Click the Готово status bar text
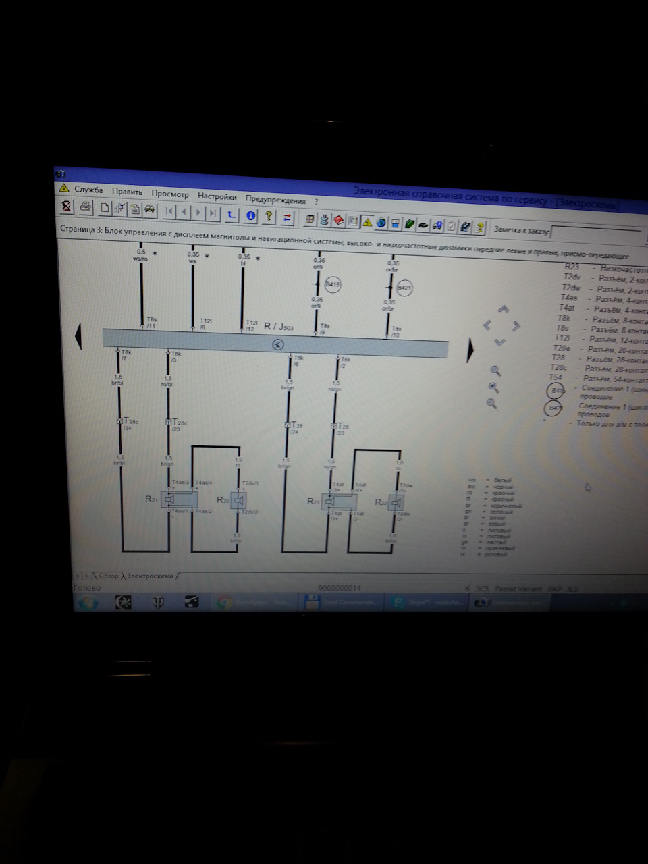This screenshot has height=864, width=648. point(87,587)
